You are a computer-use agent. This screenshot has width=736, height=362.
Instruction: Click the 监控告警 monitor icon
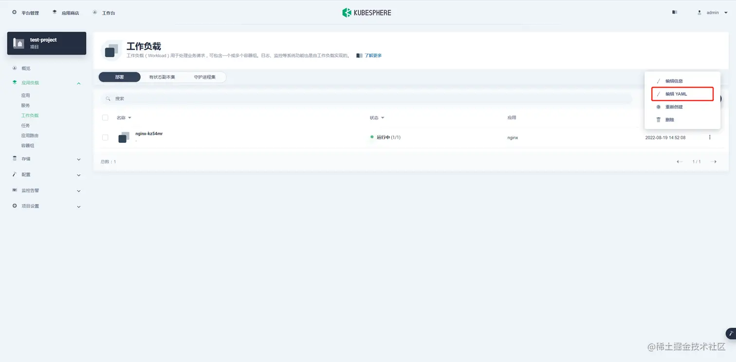15,190
